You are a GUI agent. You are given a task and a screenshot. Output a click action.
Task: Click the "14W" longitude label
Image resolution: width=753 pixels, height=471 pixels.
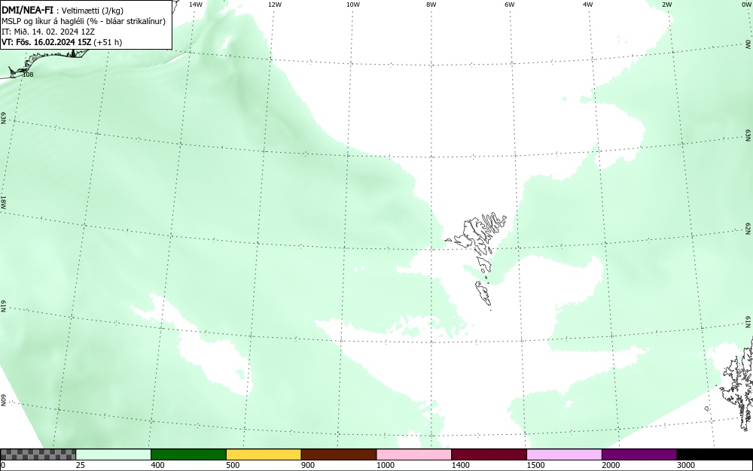coord(196,5)
